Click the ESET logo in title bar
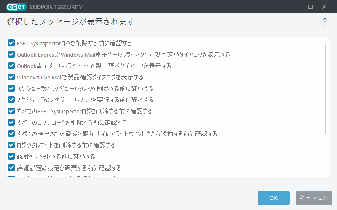The width and height of the screenshot is (337, 210). (16, 7)
